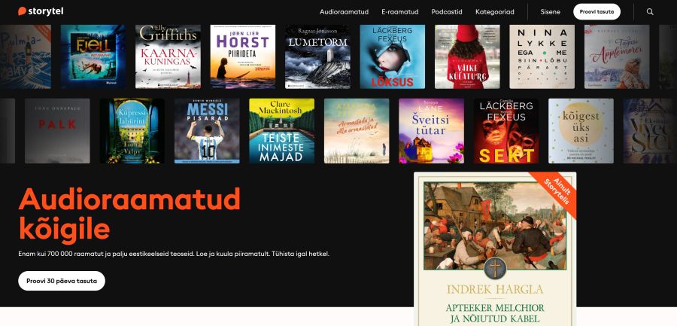Select the Kõigest üks asi cover

click(581, 131)
